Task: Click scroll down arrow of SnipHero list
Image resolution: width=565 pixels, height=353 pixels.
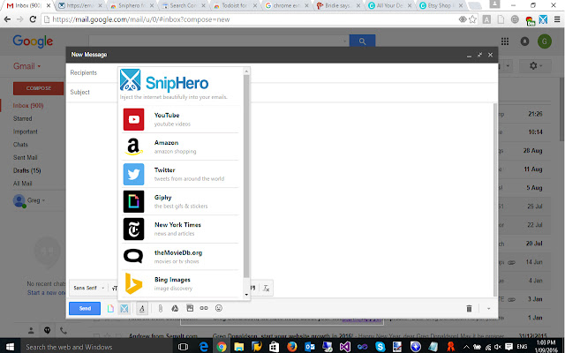Action: [x=246, y=295]
